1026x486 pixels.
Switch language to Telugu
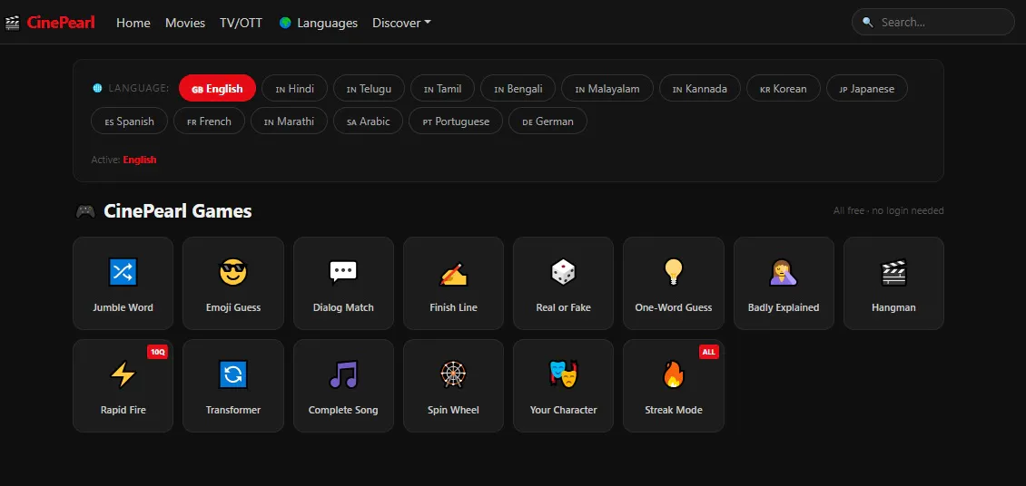click(x=369, y=88)
